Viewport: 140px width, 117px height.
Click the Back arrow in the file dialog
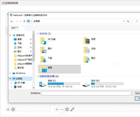click(12, 21)
